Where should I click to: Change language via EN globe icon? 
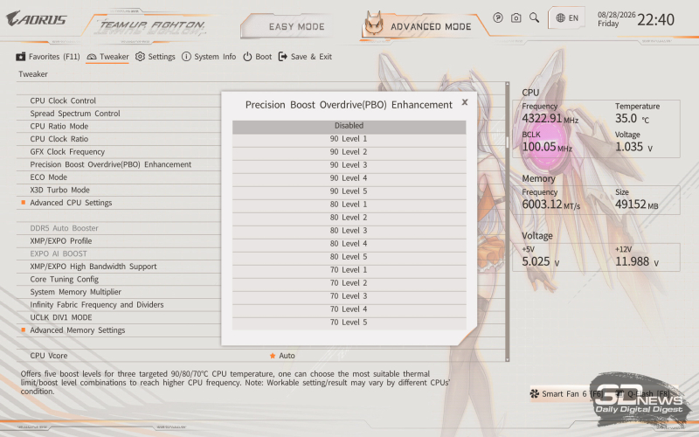[x=567, y=17]
